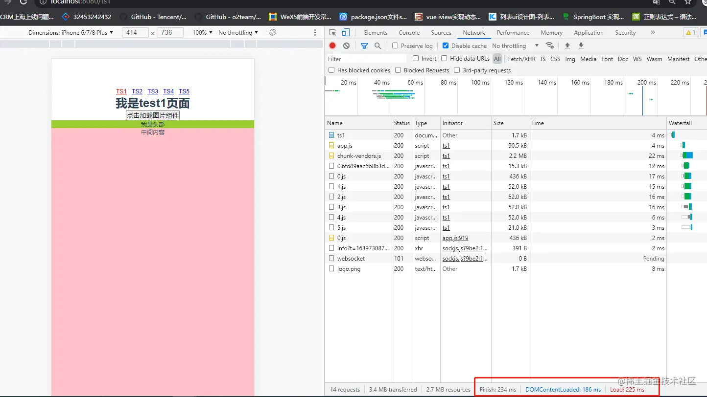This screenshot has height=397, width=707.
Task: Click the height field showing 736
Action: click(x=170, y=32)
